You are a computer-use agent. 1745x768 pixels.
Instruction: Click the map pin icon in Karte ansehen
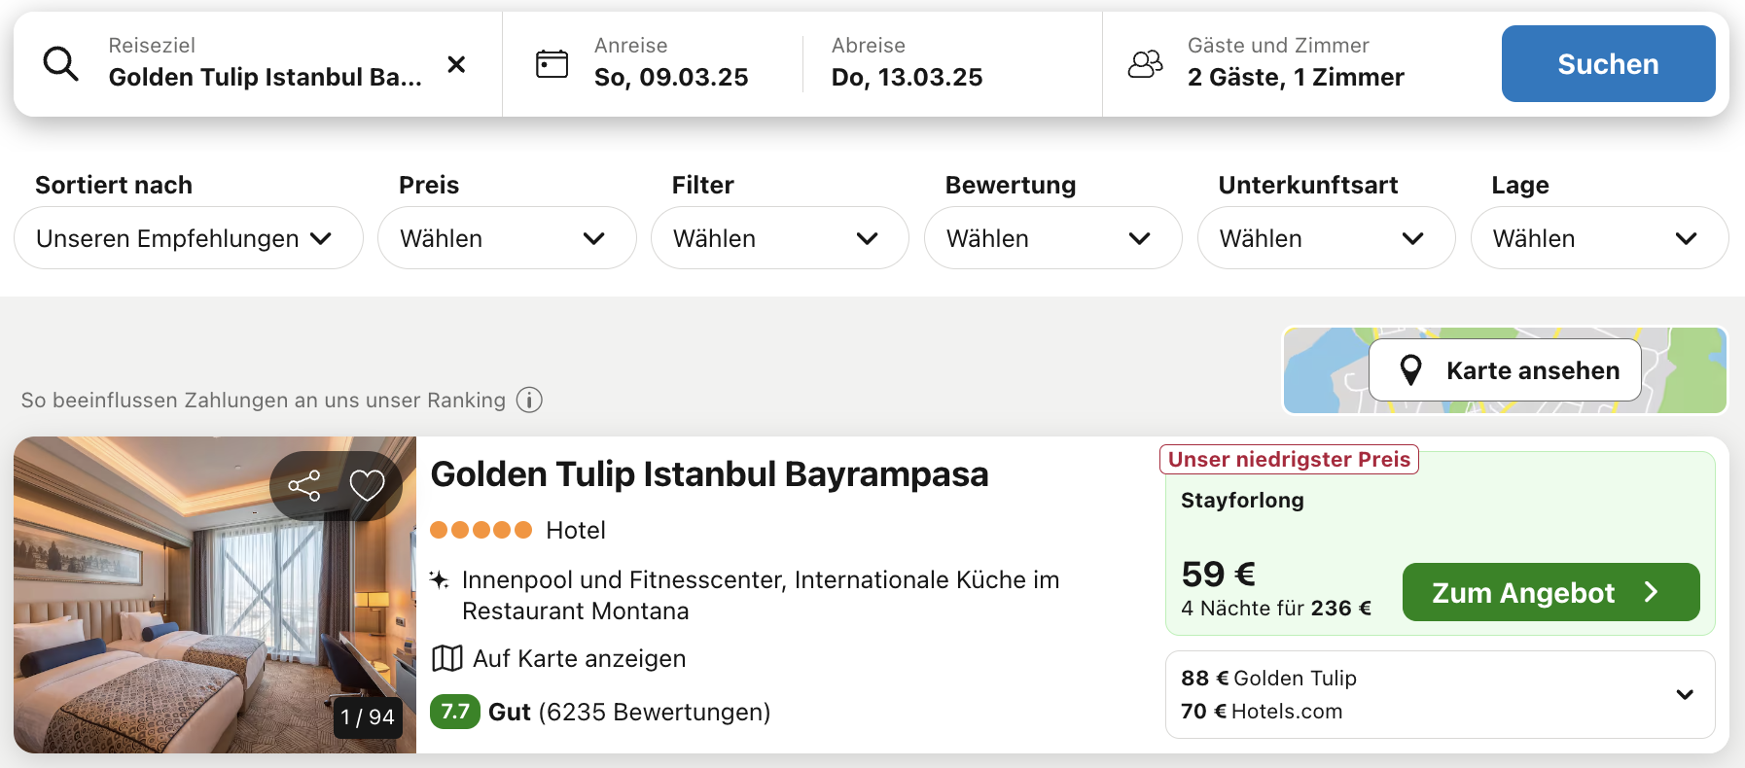click(1410, 370)
